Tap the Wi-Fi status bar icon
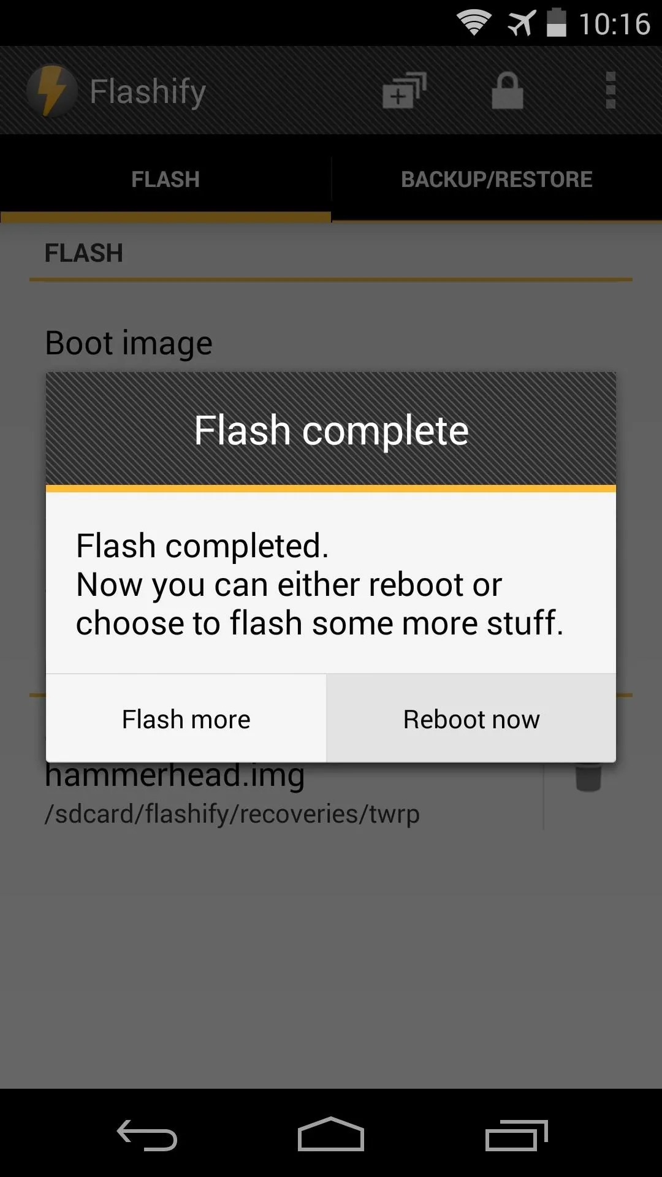The height and width of the screenshot is (1177, 662). tap(473, 23)
